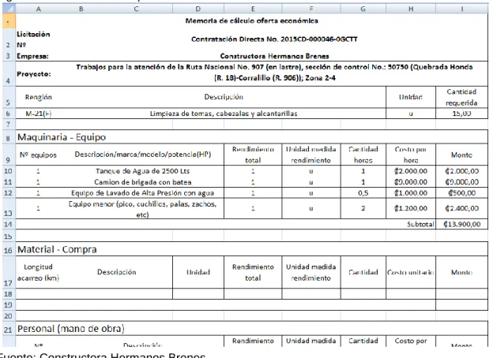Select column F header
Screen dimensions: 493x358
click(311, 9)
